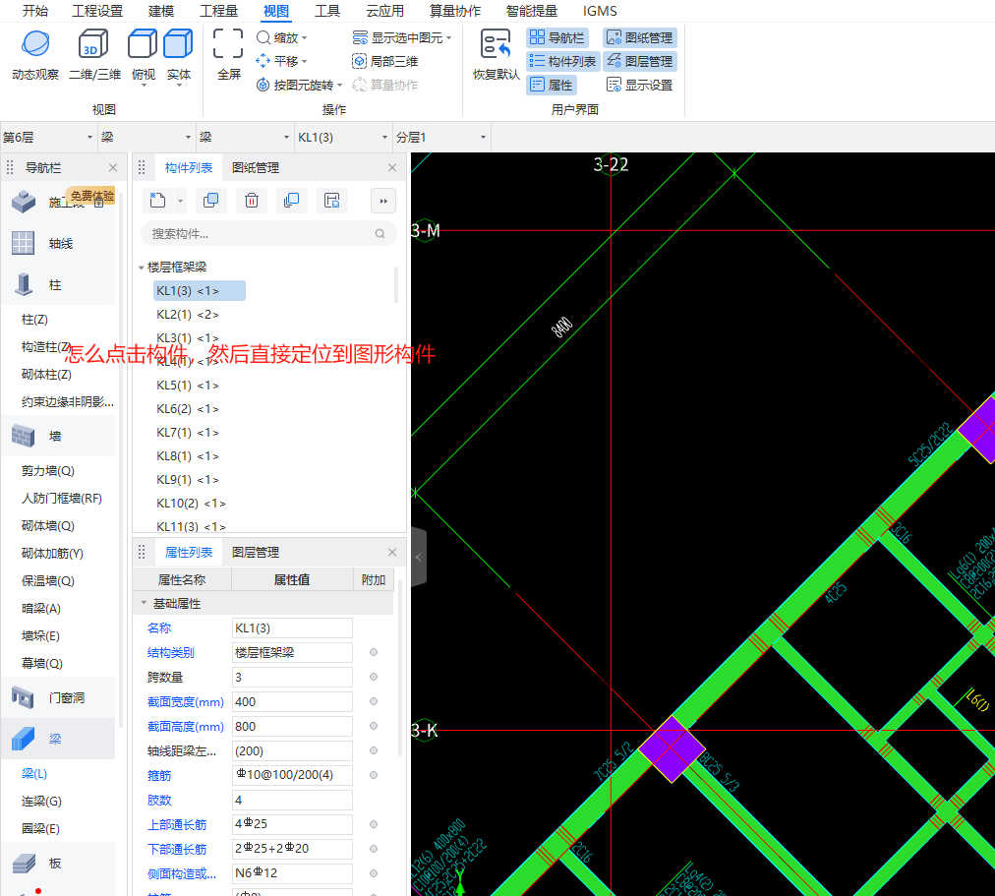The image size is (995, 896).
Task: Toggle the 属性 panel button
Action: click(552, 85)
